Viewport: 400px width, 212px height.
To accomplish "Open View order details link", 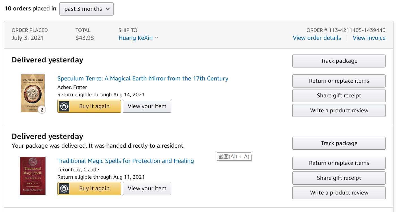I will pos(317,38).
